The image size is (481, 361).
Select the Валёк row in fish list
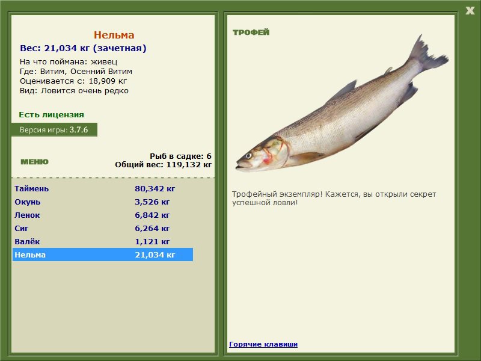[x=103, y=241]
